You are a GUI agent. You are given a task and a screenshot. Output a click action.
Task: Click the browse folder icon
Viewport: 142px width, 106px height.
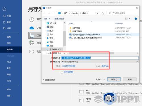click(x=32, y=51)
